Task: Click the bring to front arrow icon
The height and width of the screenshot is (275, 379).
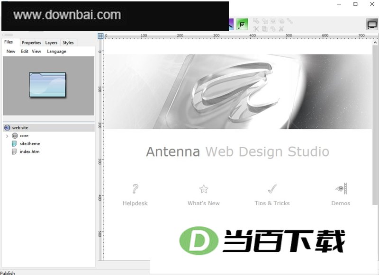Action: click(256, 21)
